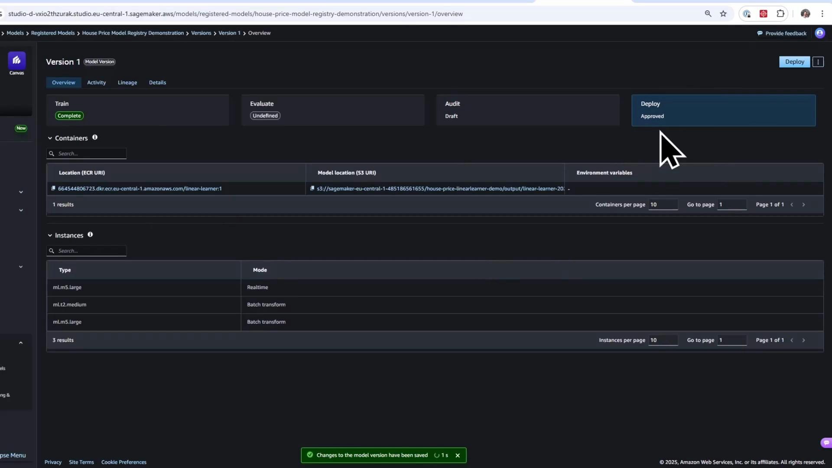Click the blue Deploy button
This screenshot has width=832, height=468.
tap(794, 62)
